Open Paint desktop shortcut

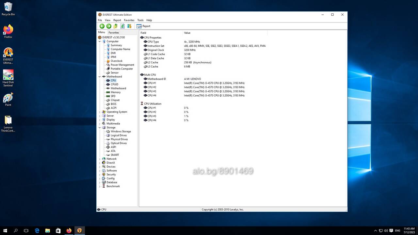(8, 99)
